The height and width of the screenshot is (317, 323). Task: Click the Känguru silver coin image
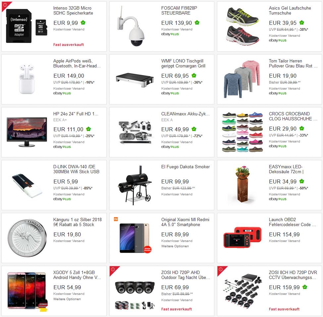tap(27, 238)
